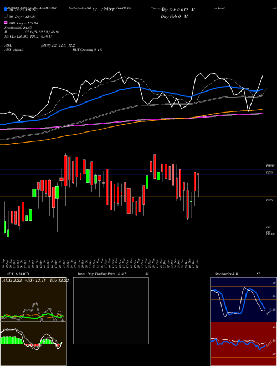The image size is (277, 366).
Task: Click the white price line's highest peak
Action: pos(120,72)
